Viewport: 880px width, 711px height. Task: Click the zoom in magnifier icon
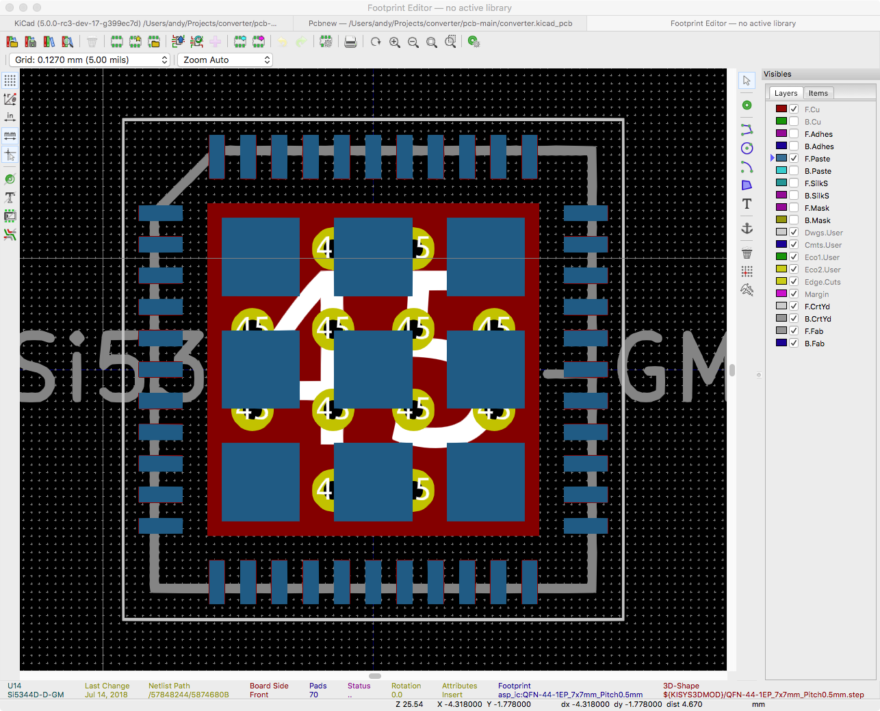pyautogui.click(x=395, y=42)
